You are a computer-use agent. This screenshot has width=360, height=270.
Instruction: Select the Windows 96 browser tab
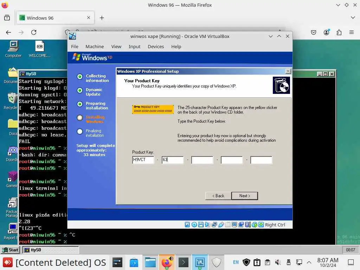pyautogui.click(x=55, y=18)
